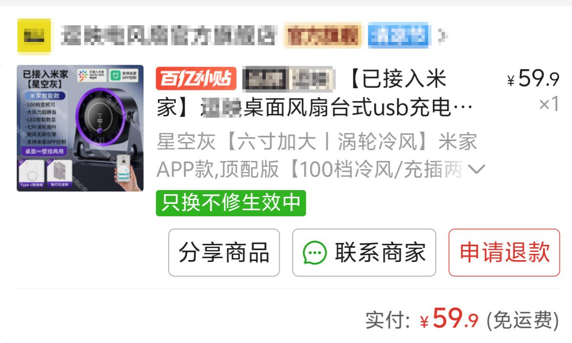Click the 分享商品 button
This screenshot has height=343, width=572.
pos(224,252)
